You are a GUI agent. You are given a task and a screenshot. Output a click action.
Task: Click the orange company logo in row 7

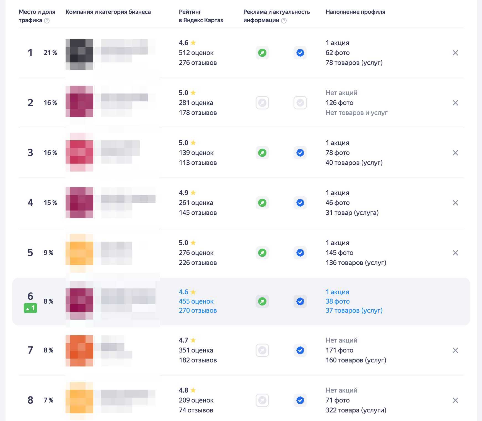[x=79, y=351]
